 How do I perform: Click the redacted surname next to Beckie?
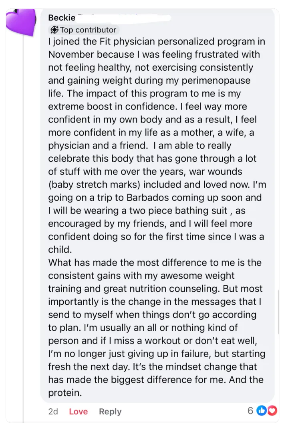[x=123, y=17]
